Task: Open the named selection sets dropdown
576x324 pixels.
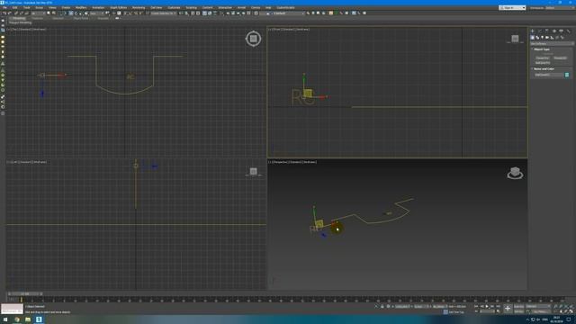Action: pyautogui.click(x=164, y=13)
